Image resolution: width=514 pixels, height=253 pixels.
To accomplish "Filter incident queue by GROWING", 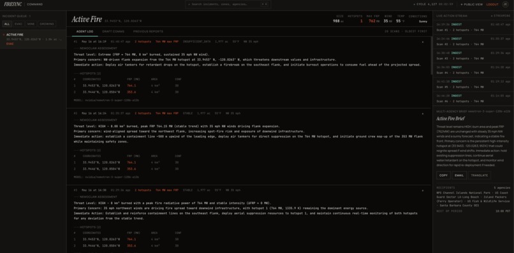I will pyautogui.click(x=47, y=24).
